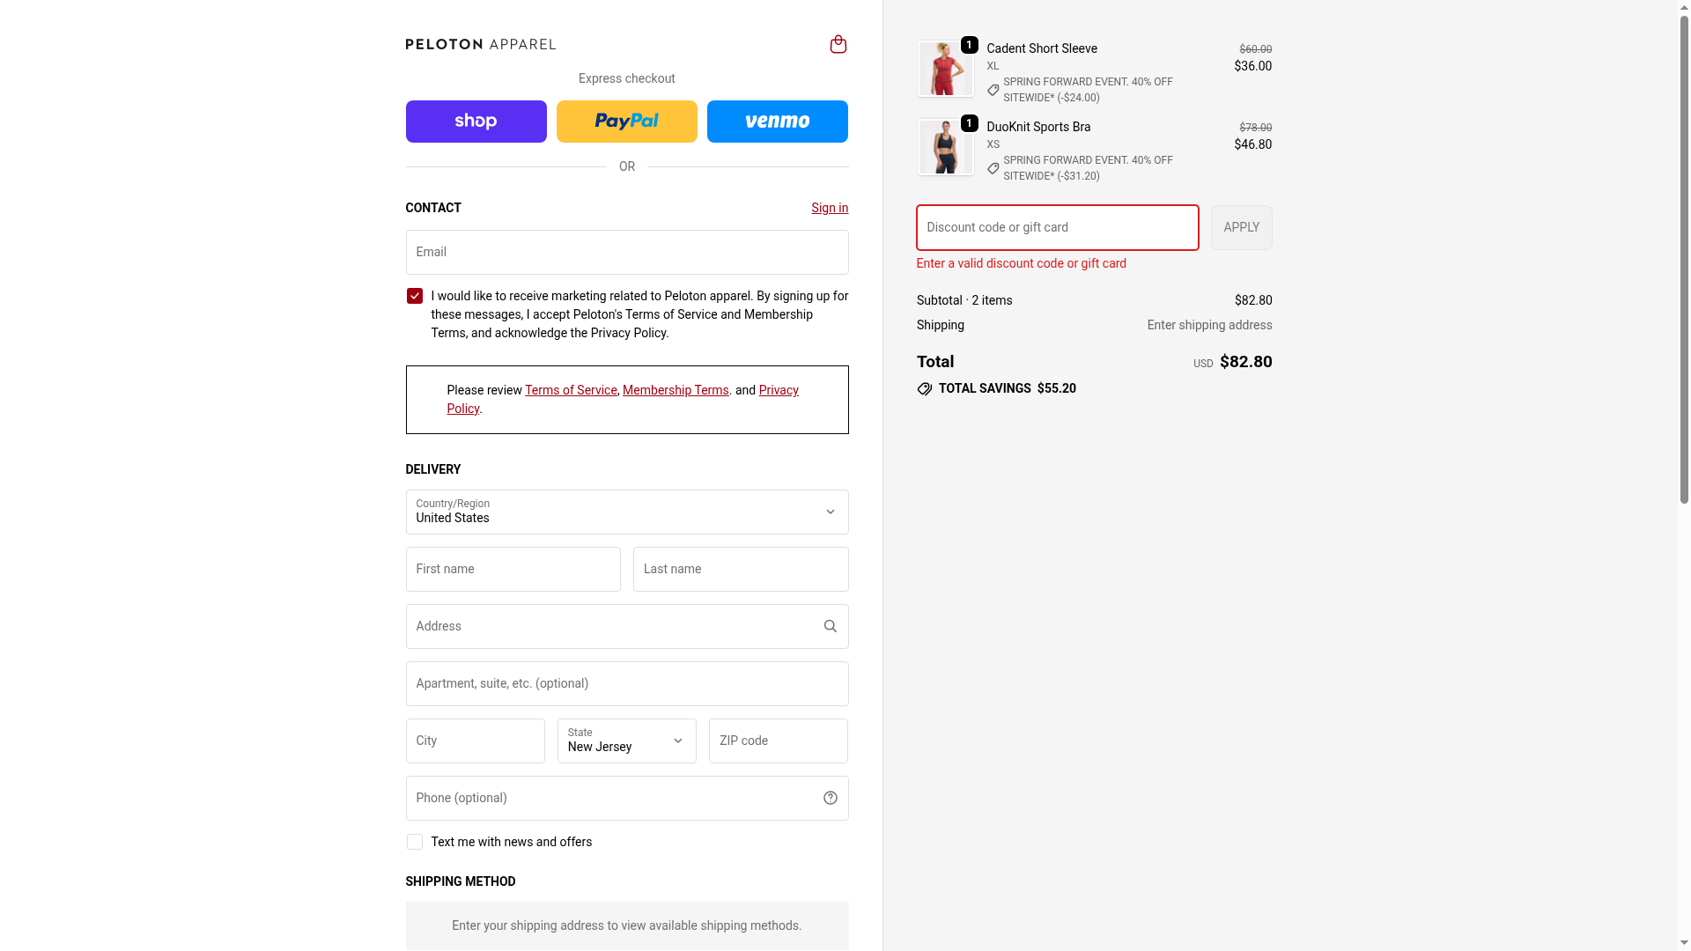Open the shopping bag cart icon
Viewport: 1691px width, 951px height.
838,44
